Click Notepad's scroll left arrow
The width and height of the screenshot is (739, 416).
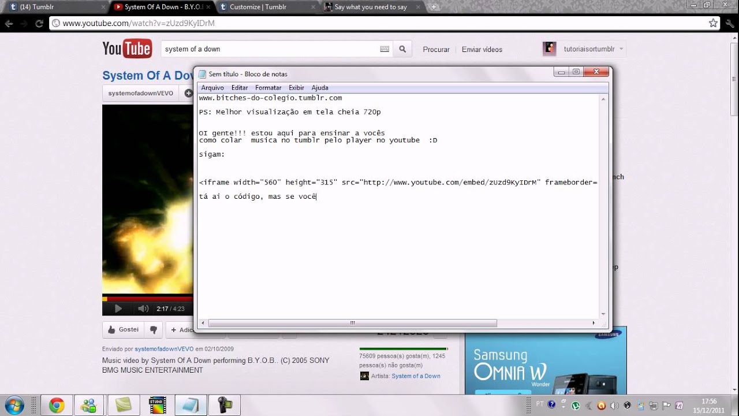coord(203,323)
